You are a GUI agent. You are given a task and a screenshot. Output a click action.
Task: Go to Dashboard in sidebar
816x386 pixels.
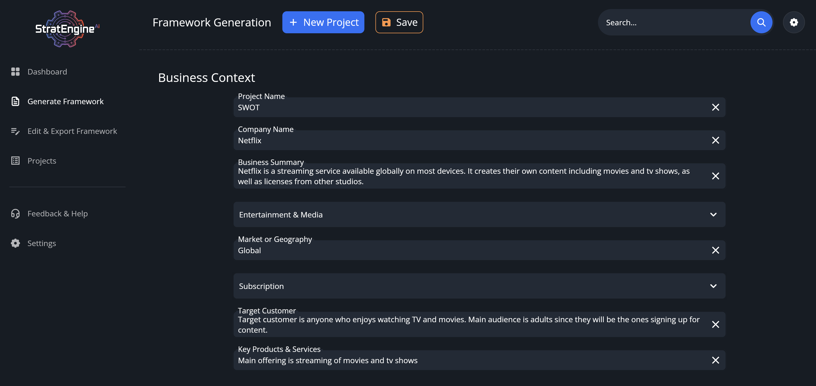coord(47,72)
